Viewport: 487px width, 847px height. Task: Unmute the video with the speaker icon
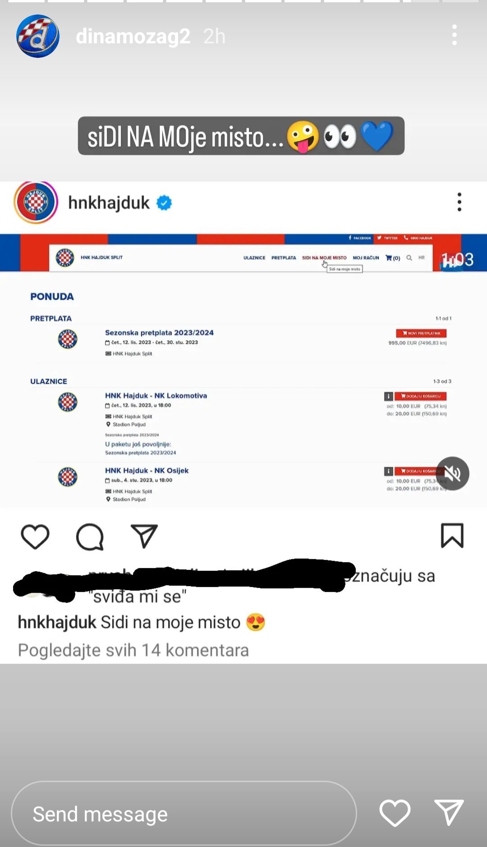coord(452,474)
